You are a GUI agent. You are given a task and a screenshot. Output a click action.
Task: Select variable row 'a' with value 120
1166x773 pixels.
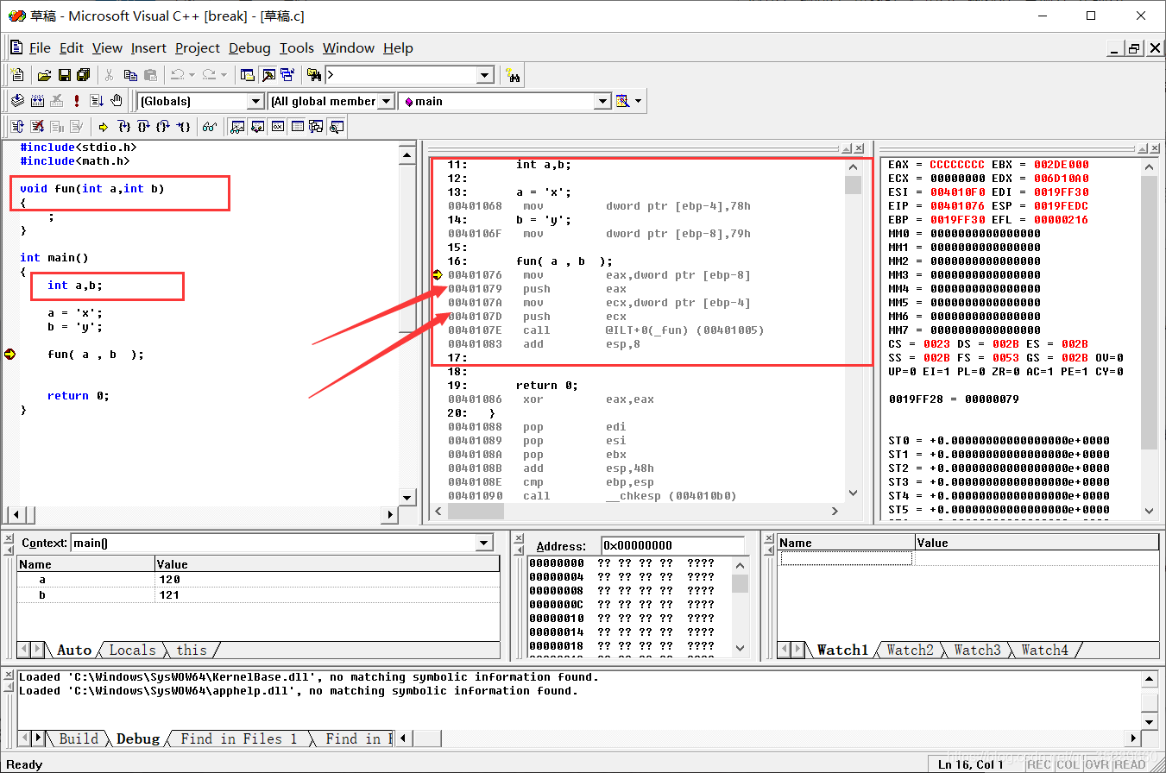coord(258,579)
